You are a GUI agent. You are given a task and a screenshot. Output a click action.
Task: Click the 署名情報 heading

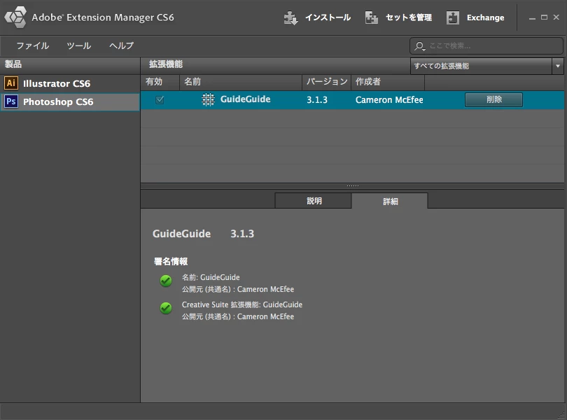pos(170,261)
